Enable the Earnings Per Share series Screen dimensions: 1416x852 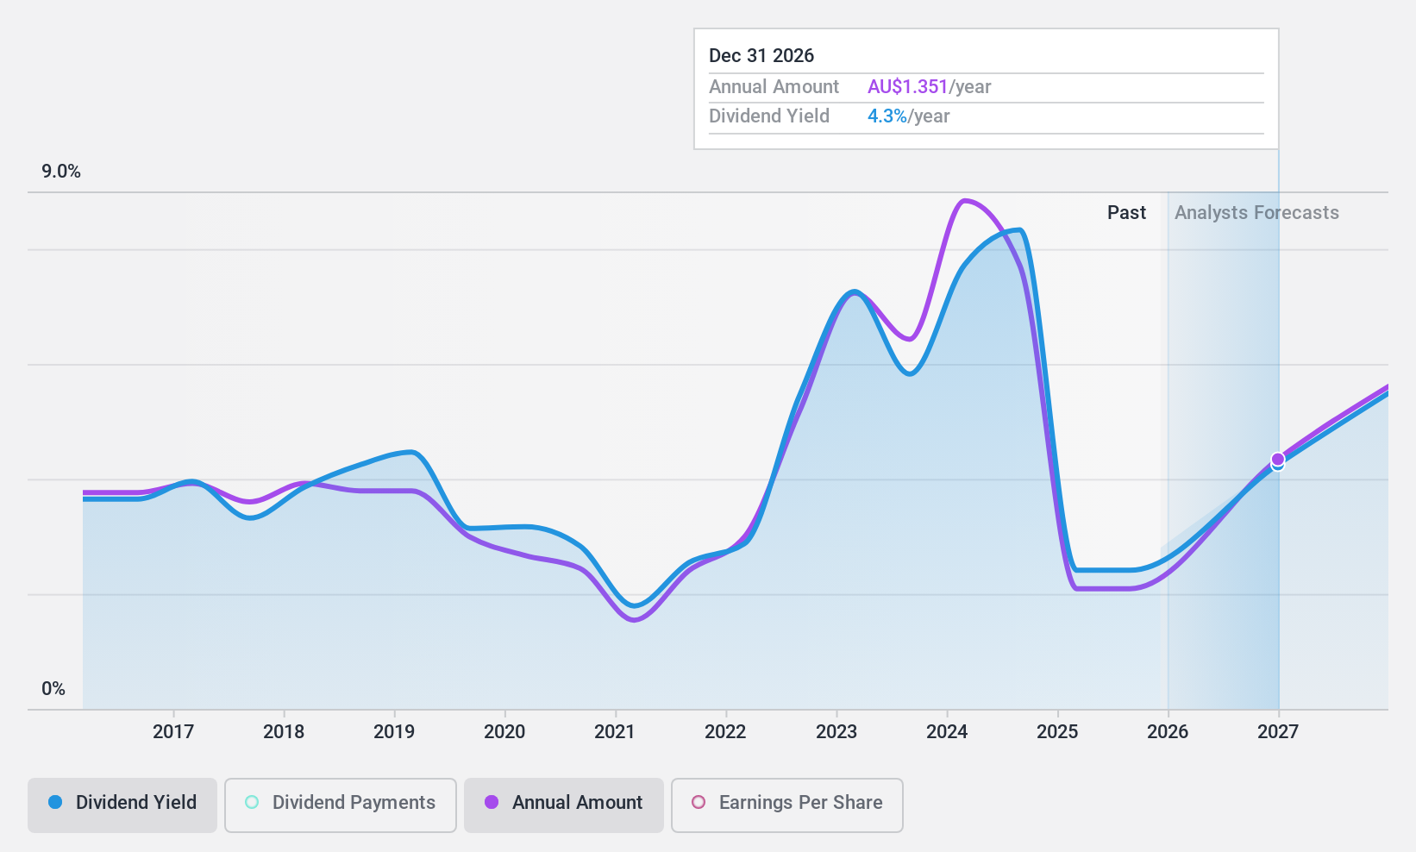pos(786,803)
